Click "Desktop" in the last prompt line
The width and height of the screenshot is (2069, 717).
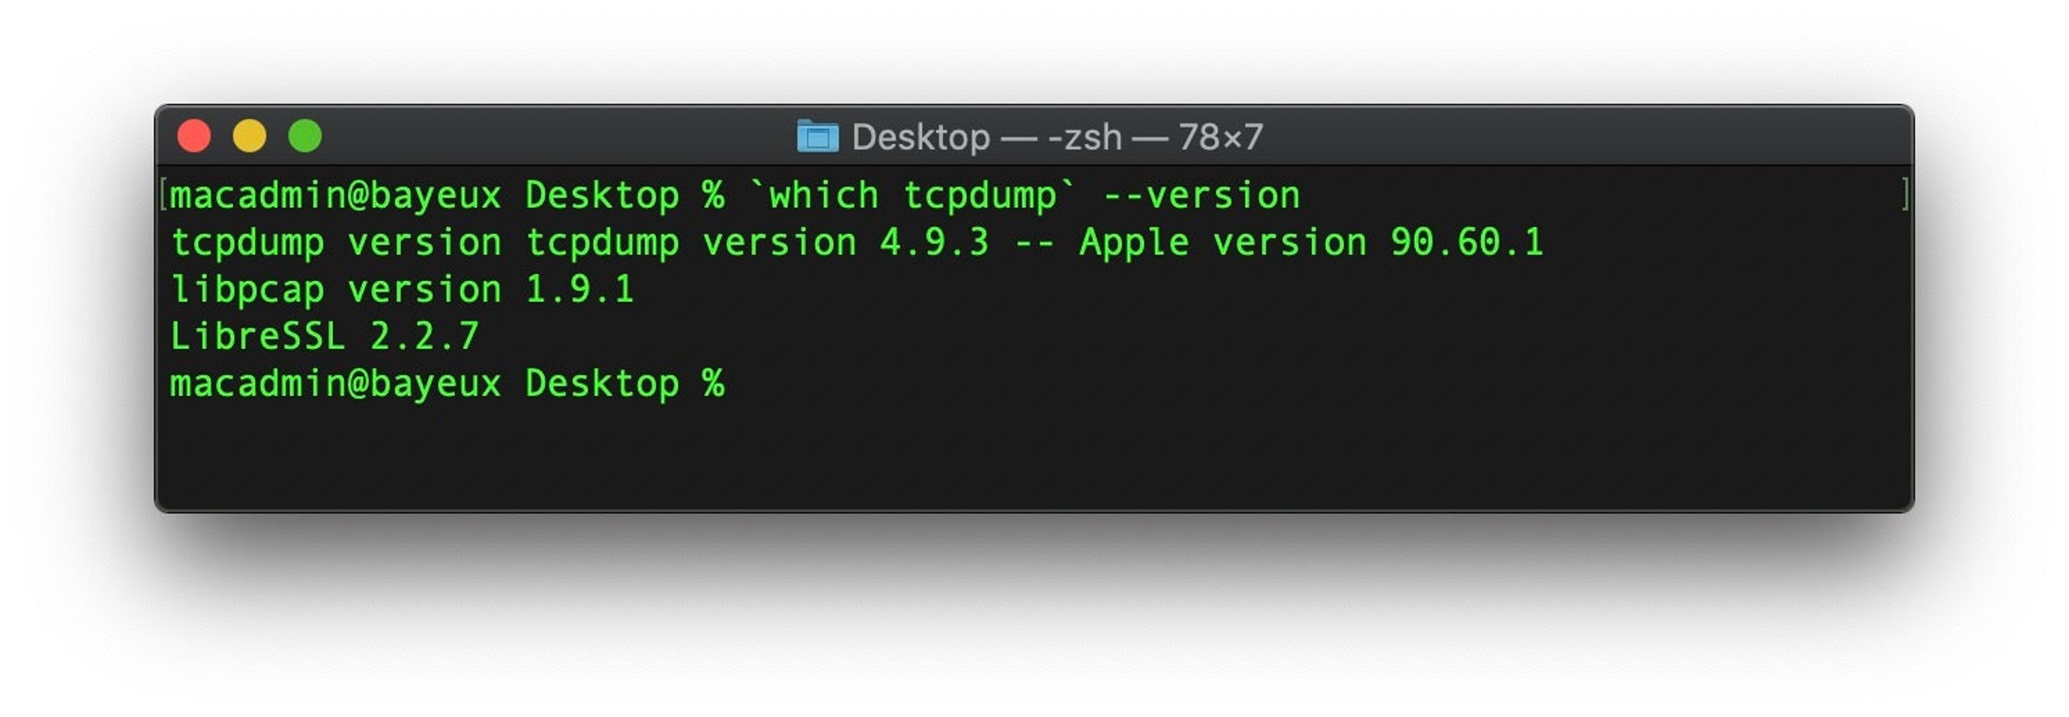602,384
